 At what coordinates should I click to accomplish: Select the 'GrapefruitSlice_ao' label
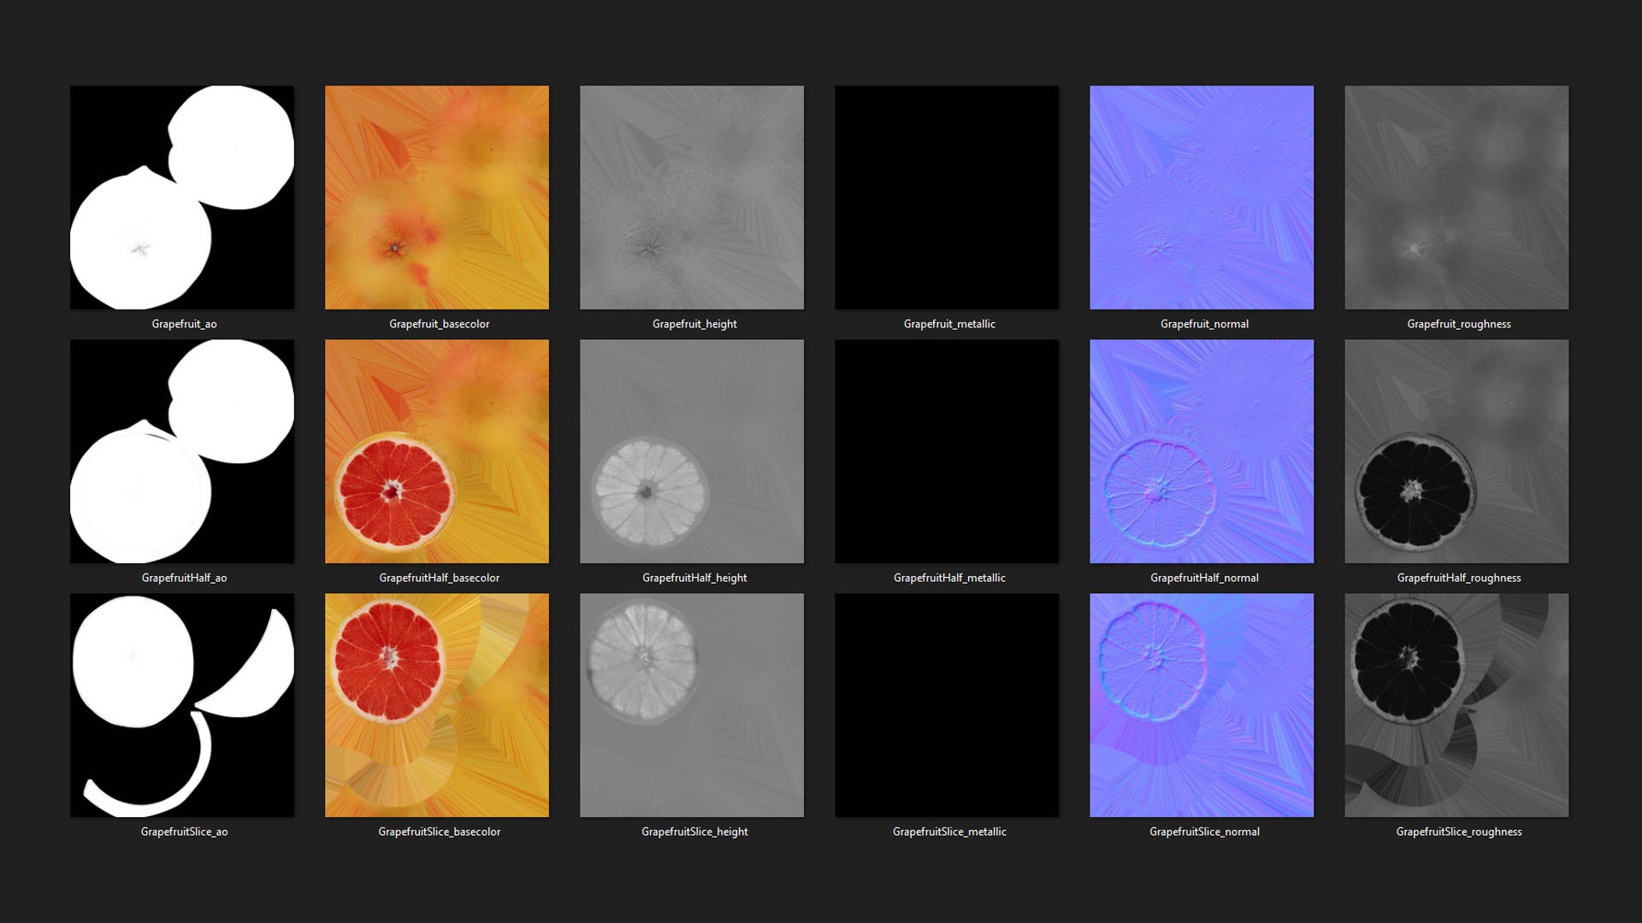(x=184, y=832)
